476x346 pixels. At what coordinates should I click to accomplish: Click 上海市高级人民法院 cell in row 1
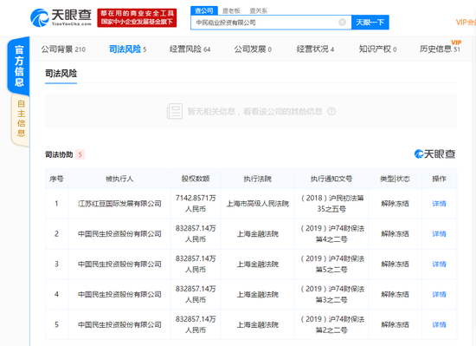pyautogui.click(x=257, y=204)
